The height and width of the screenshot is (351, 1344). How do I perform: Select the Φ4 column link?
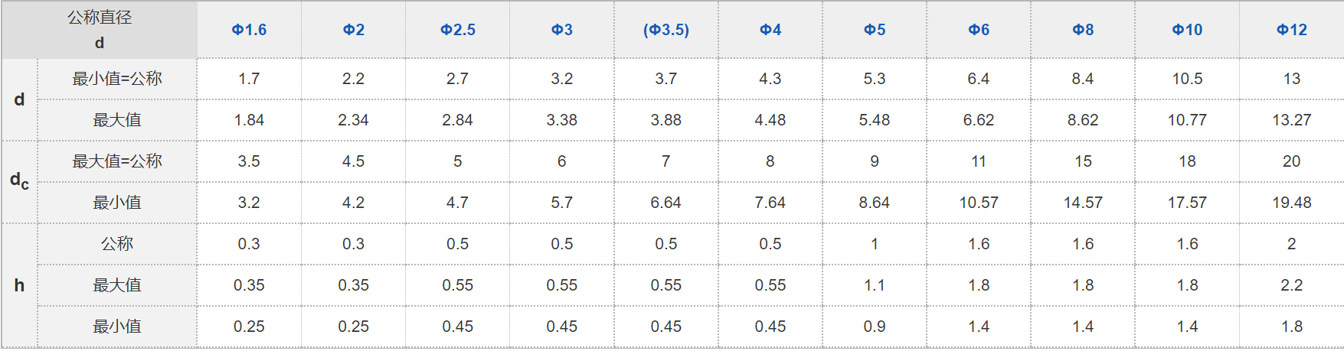(x=770, y=30)
